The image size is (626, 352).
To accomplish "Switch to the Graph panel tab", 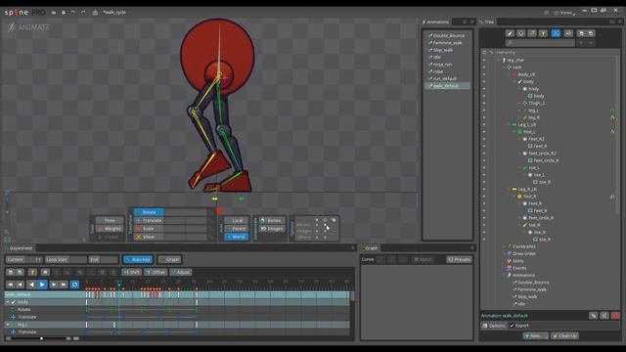I will coord(370,248).
